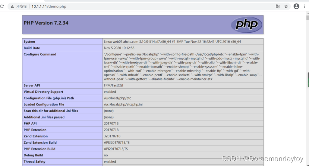Click the Debug Build label
309x166 pixels.
click(33, 155)
